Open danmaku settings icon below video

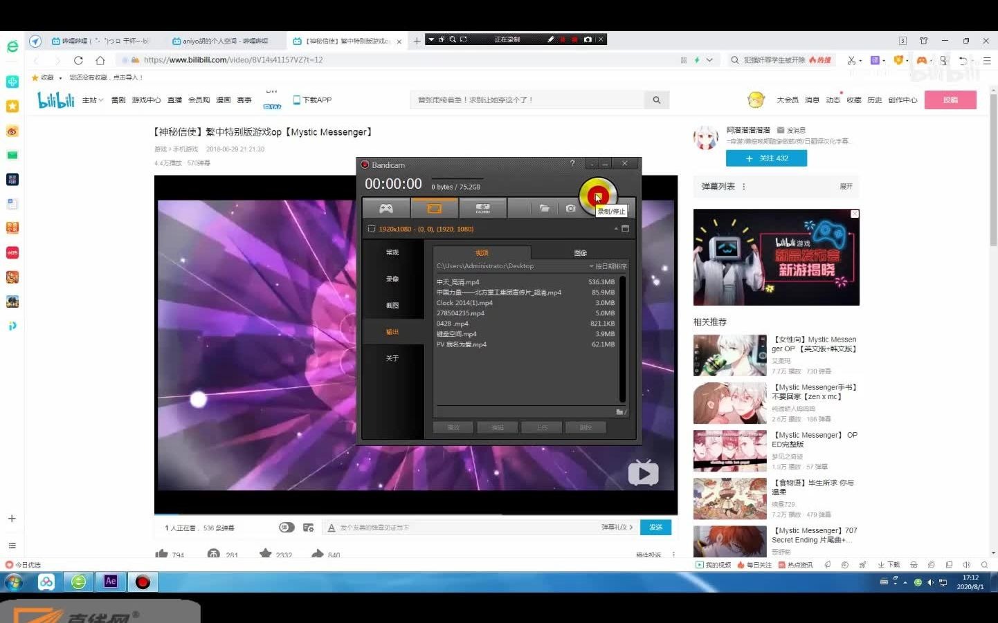[309, 528]
